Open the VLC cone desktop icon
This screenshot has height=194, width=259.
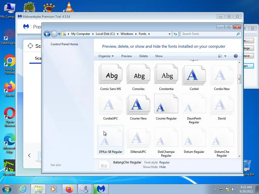click(69, 7)
